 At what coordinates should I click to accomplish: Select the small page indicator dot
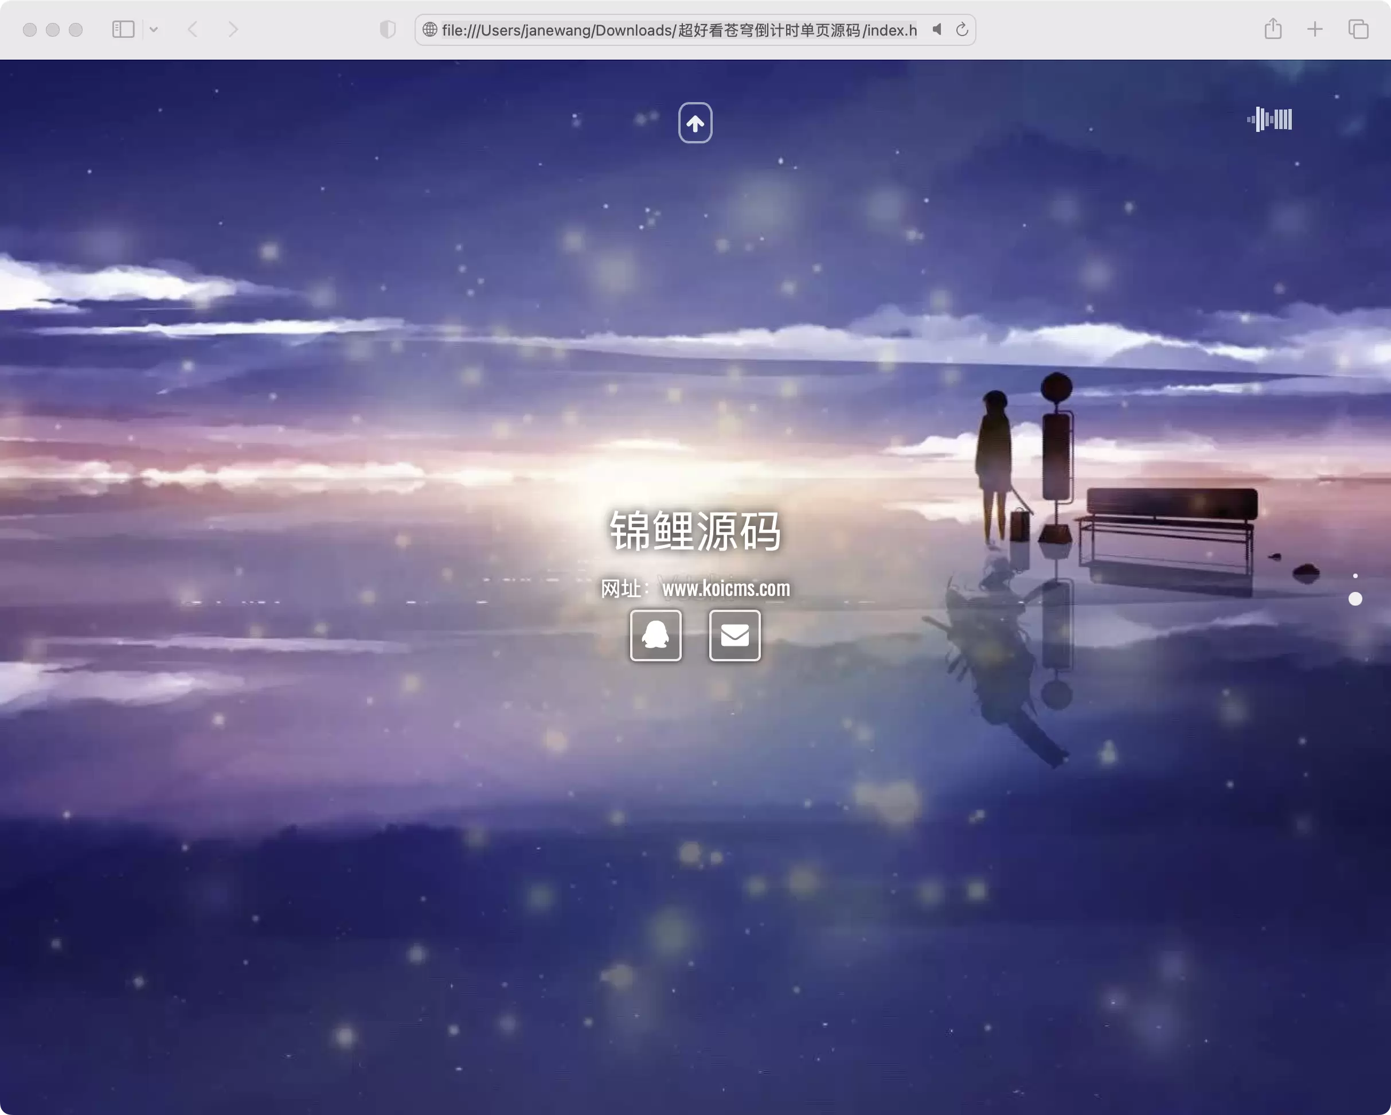tap(1355, 576)
